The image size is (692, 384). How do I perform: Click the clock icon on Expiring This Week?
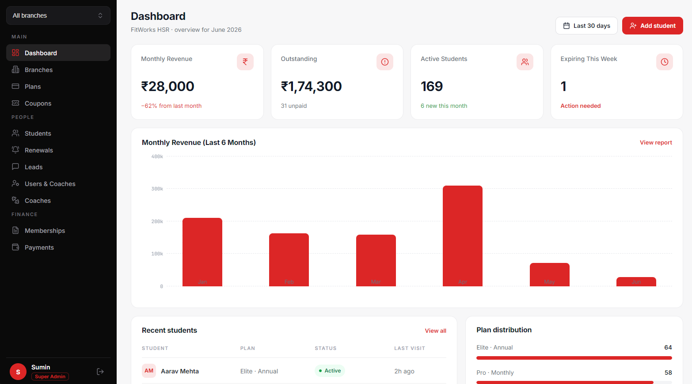[x=665, y=62]
